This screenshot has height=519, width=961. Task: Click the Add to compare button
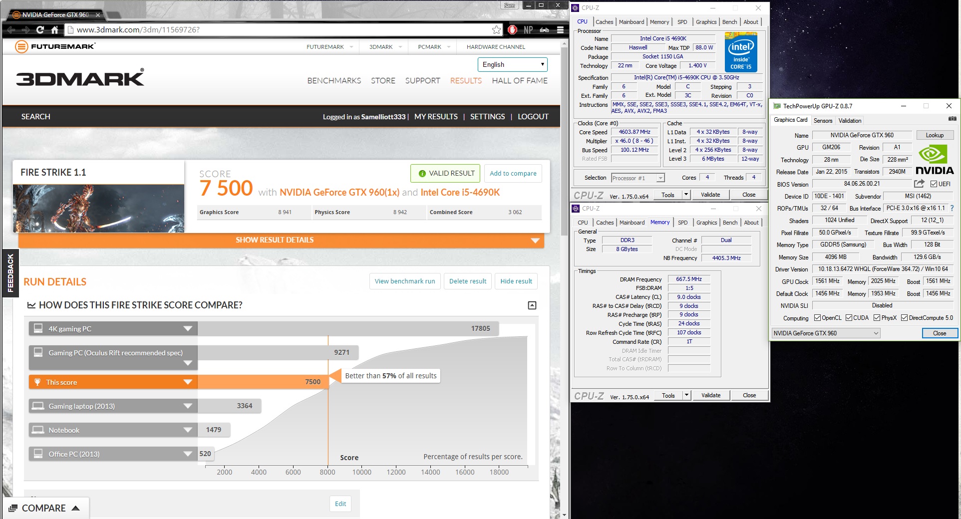(513, 173)
